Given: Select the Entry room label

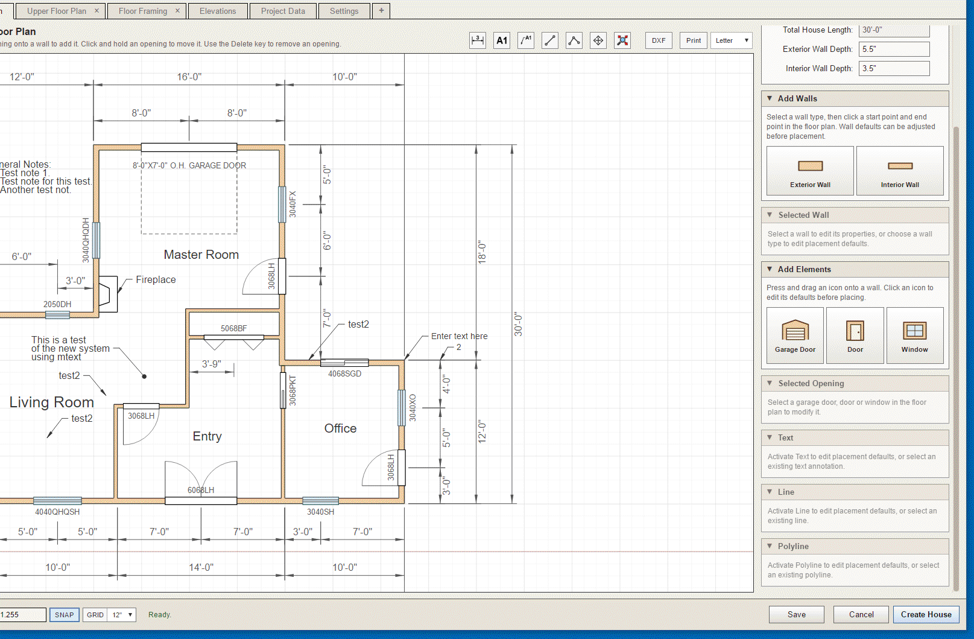Looking at the screenshot, I should pyautogui.click(x=207, y=436).
